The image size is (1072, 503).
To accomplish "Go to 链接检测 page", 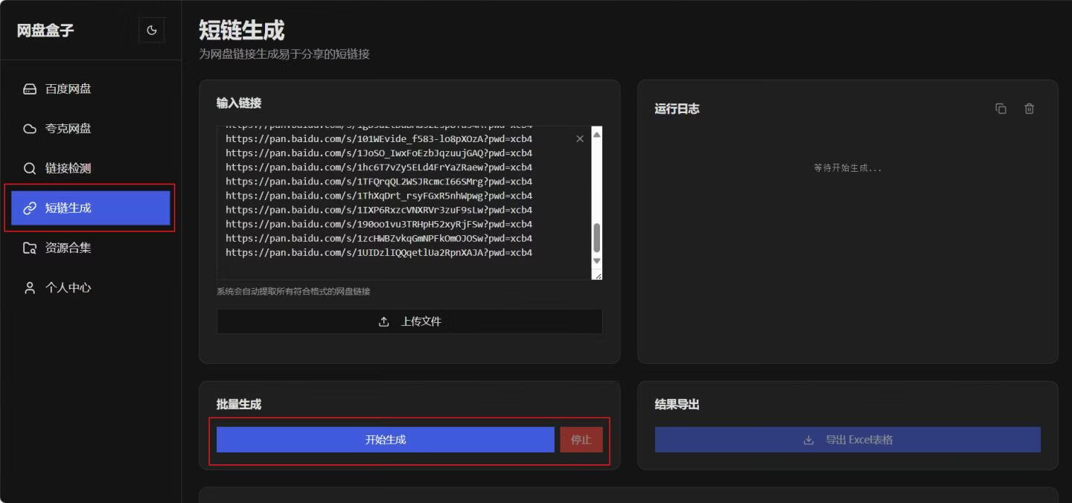I will [91, 168].
